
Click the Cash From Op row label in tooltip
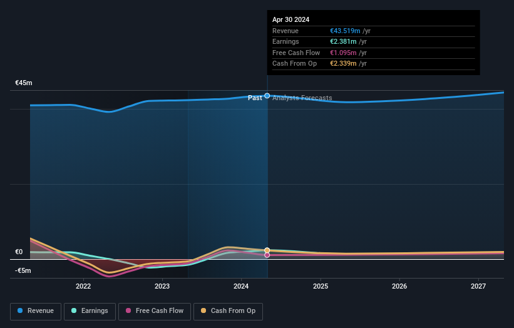coord(294,64)
